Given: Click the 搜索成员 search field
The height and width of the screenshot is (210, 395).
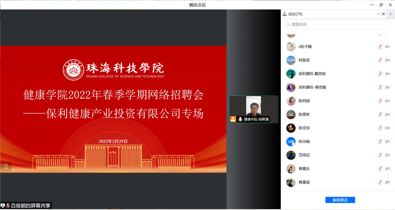Looking at the screenshot, I should (x=338, y=24).
